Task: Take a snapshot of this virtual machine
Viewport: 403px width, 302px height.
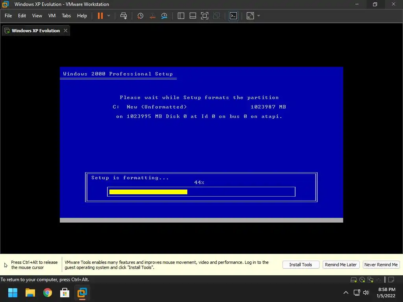Action: click(140, 16)
